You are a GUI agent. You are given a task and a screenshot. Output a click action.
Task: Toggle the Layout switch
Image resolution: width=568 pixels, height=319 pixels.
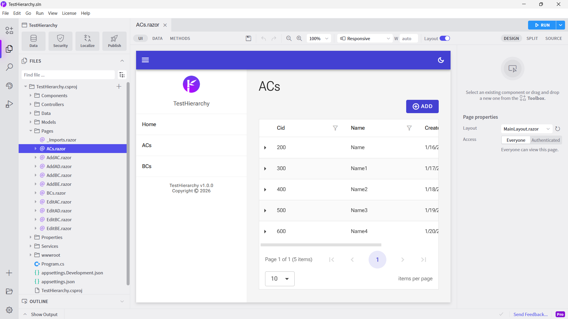444,38
